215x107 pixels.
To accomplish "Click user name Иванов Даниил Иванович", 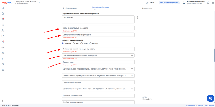I will (x=196, y=2).
